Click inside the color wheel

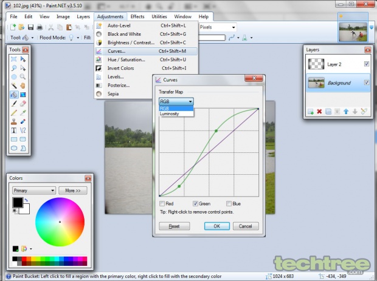pos(60,222)
